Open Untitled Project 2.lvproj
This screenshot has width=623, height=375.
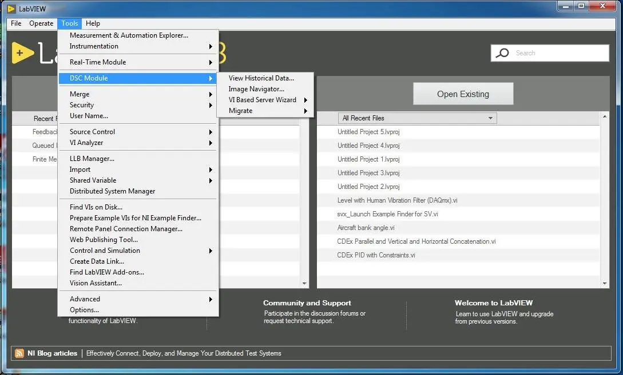(x=368, y=186)
